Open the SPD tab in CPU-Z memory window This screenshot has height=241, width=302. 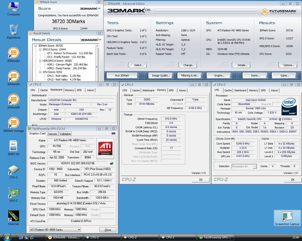tap(171, 90)
